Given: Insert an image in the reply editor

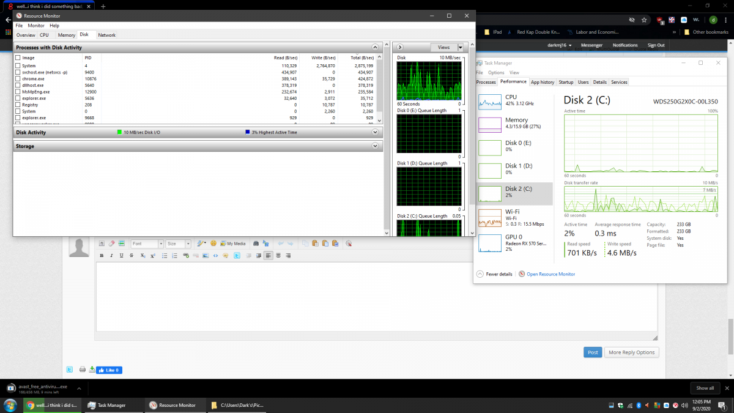Looking at the screenshot, I should [205, 255].
